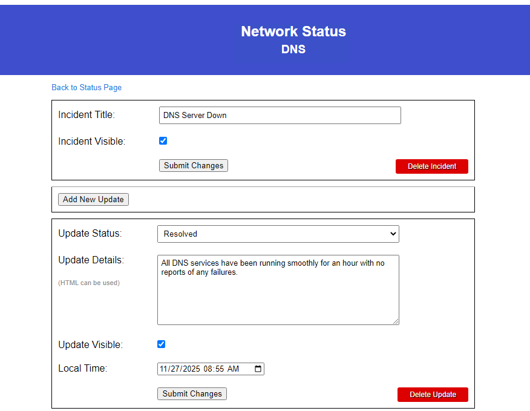Add a new update to the incident

[x=93, y=199]
